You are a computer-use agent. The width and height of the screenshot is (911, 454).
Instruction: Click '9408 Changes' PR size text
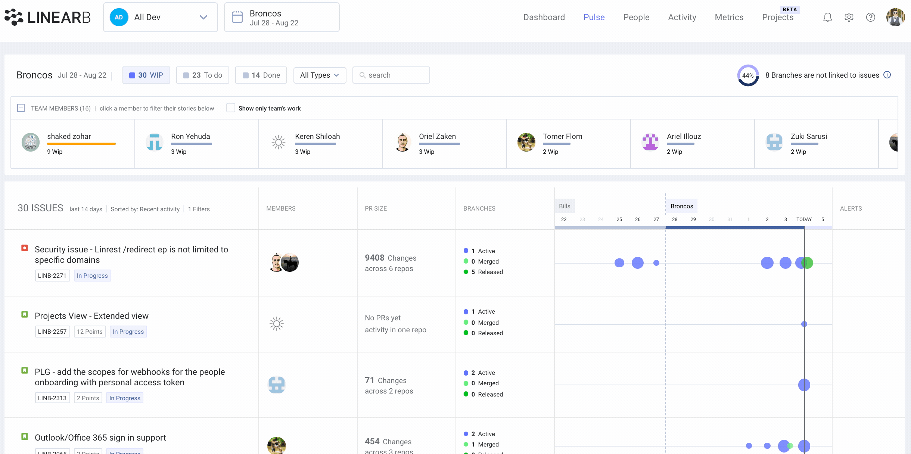(391, 258)
